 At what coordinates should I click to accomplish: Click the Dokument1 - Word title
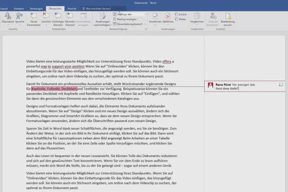(x=145, y=3)
